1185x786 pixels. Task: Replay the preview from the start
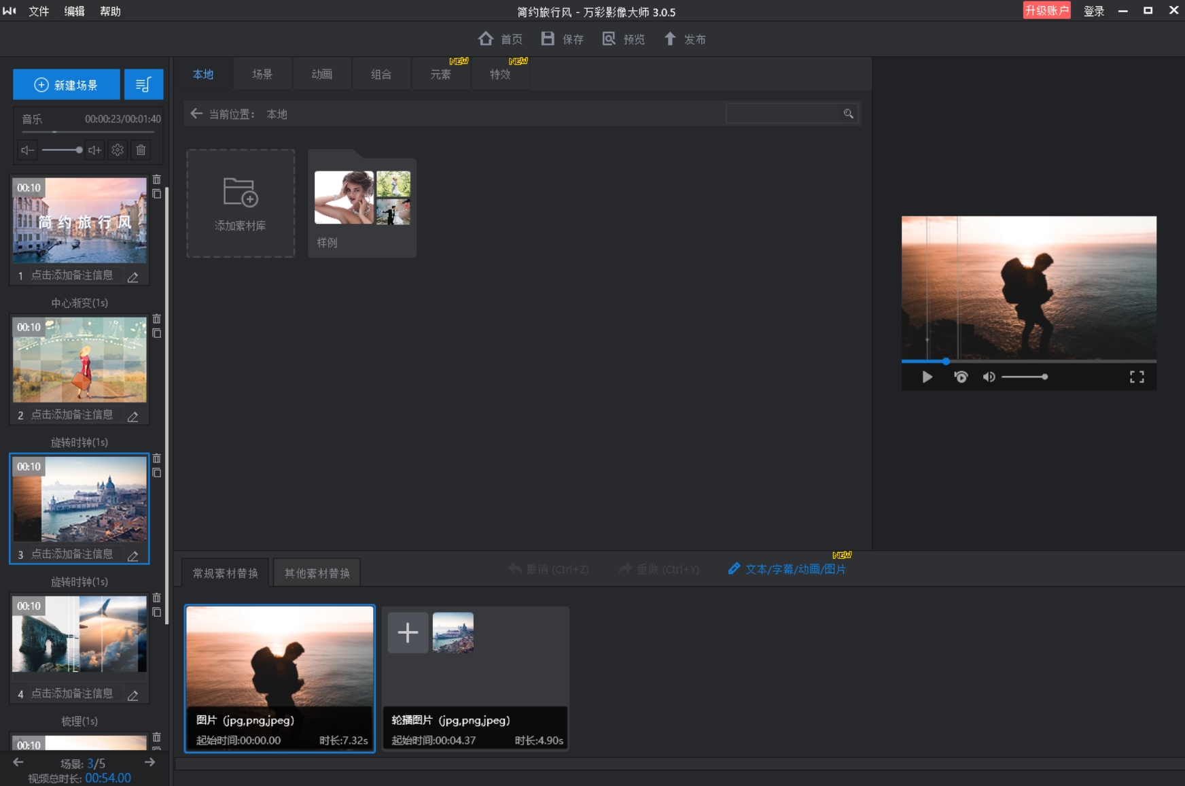961,377
